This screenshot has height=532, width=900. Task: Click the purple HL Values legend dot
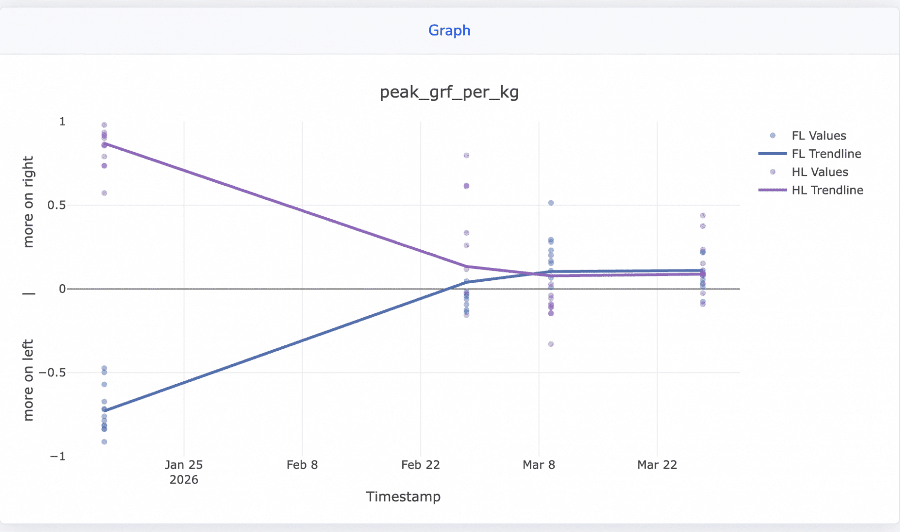click(772, 172)
